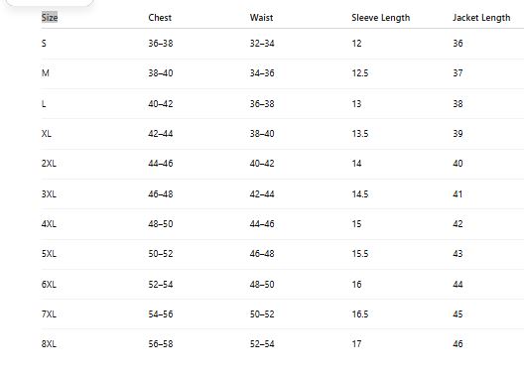Click the highlighted Size column header
This screenshot has width=524, height=374.
tap(50, 18)
